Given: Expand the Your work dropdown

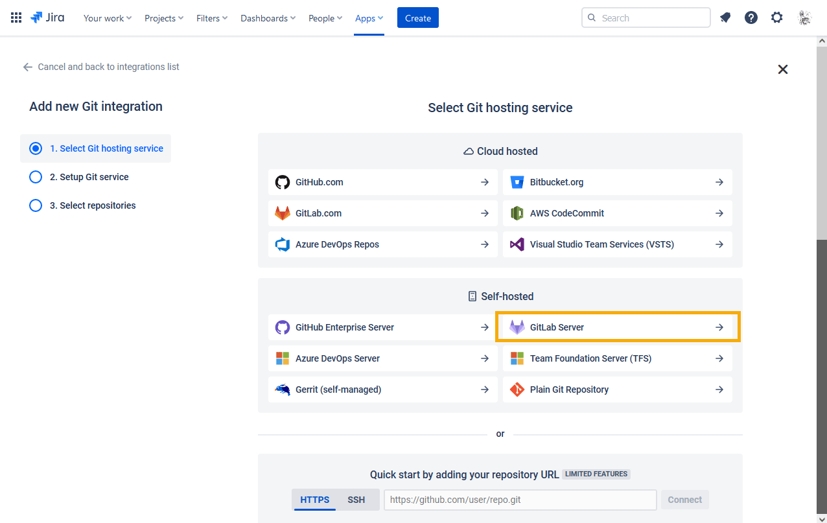Looking at the screenshot, I should click(x=108, y=18).
